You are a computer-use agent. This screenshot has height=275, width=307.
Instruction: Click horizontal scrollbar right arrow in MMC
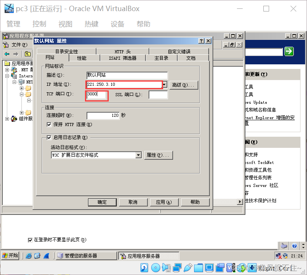point(240,201)
